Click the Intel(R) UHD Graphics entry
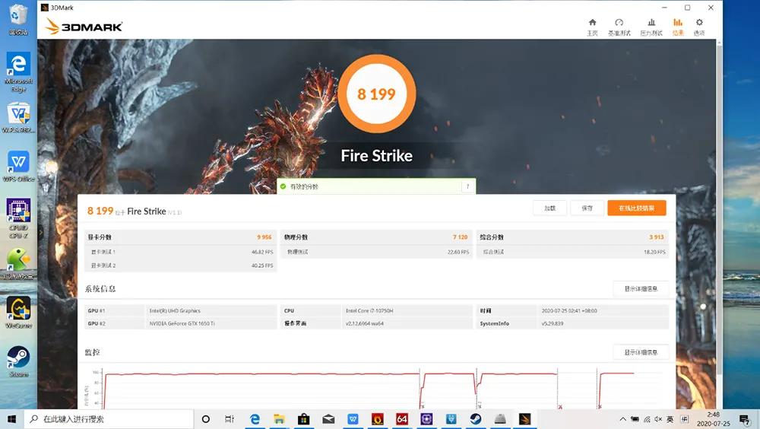Image resolution: width=760 pixels, height=429 pixels. (175, 310)
